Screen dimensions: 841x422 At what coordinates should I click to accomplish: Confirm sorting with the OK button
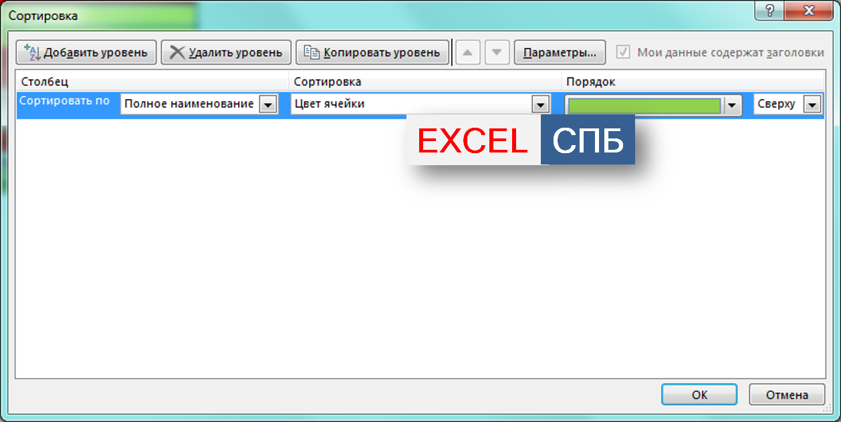point(699,395)
